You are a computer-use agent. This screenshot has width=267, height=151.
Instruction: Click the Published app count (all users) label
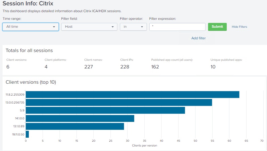click(x=172, y=60)
